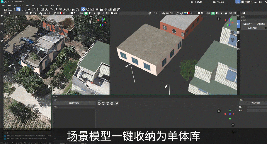The height and width of the screenshot is (144, 267).
Task: Toggle the blue selected right sidebar panel icon
Action: pyautogui.click(x=238, y=24)
